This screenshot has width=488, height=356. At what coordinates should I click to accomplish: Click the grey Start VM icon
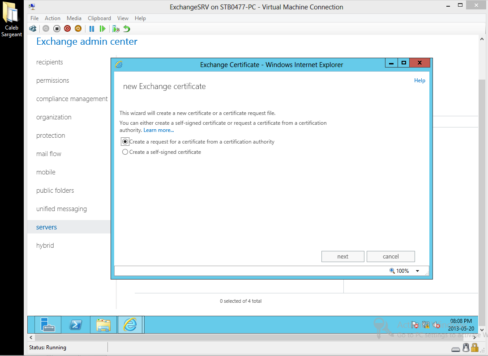coord(46,29)
